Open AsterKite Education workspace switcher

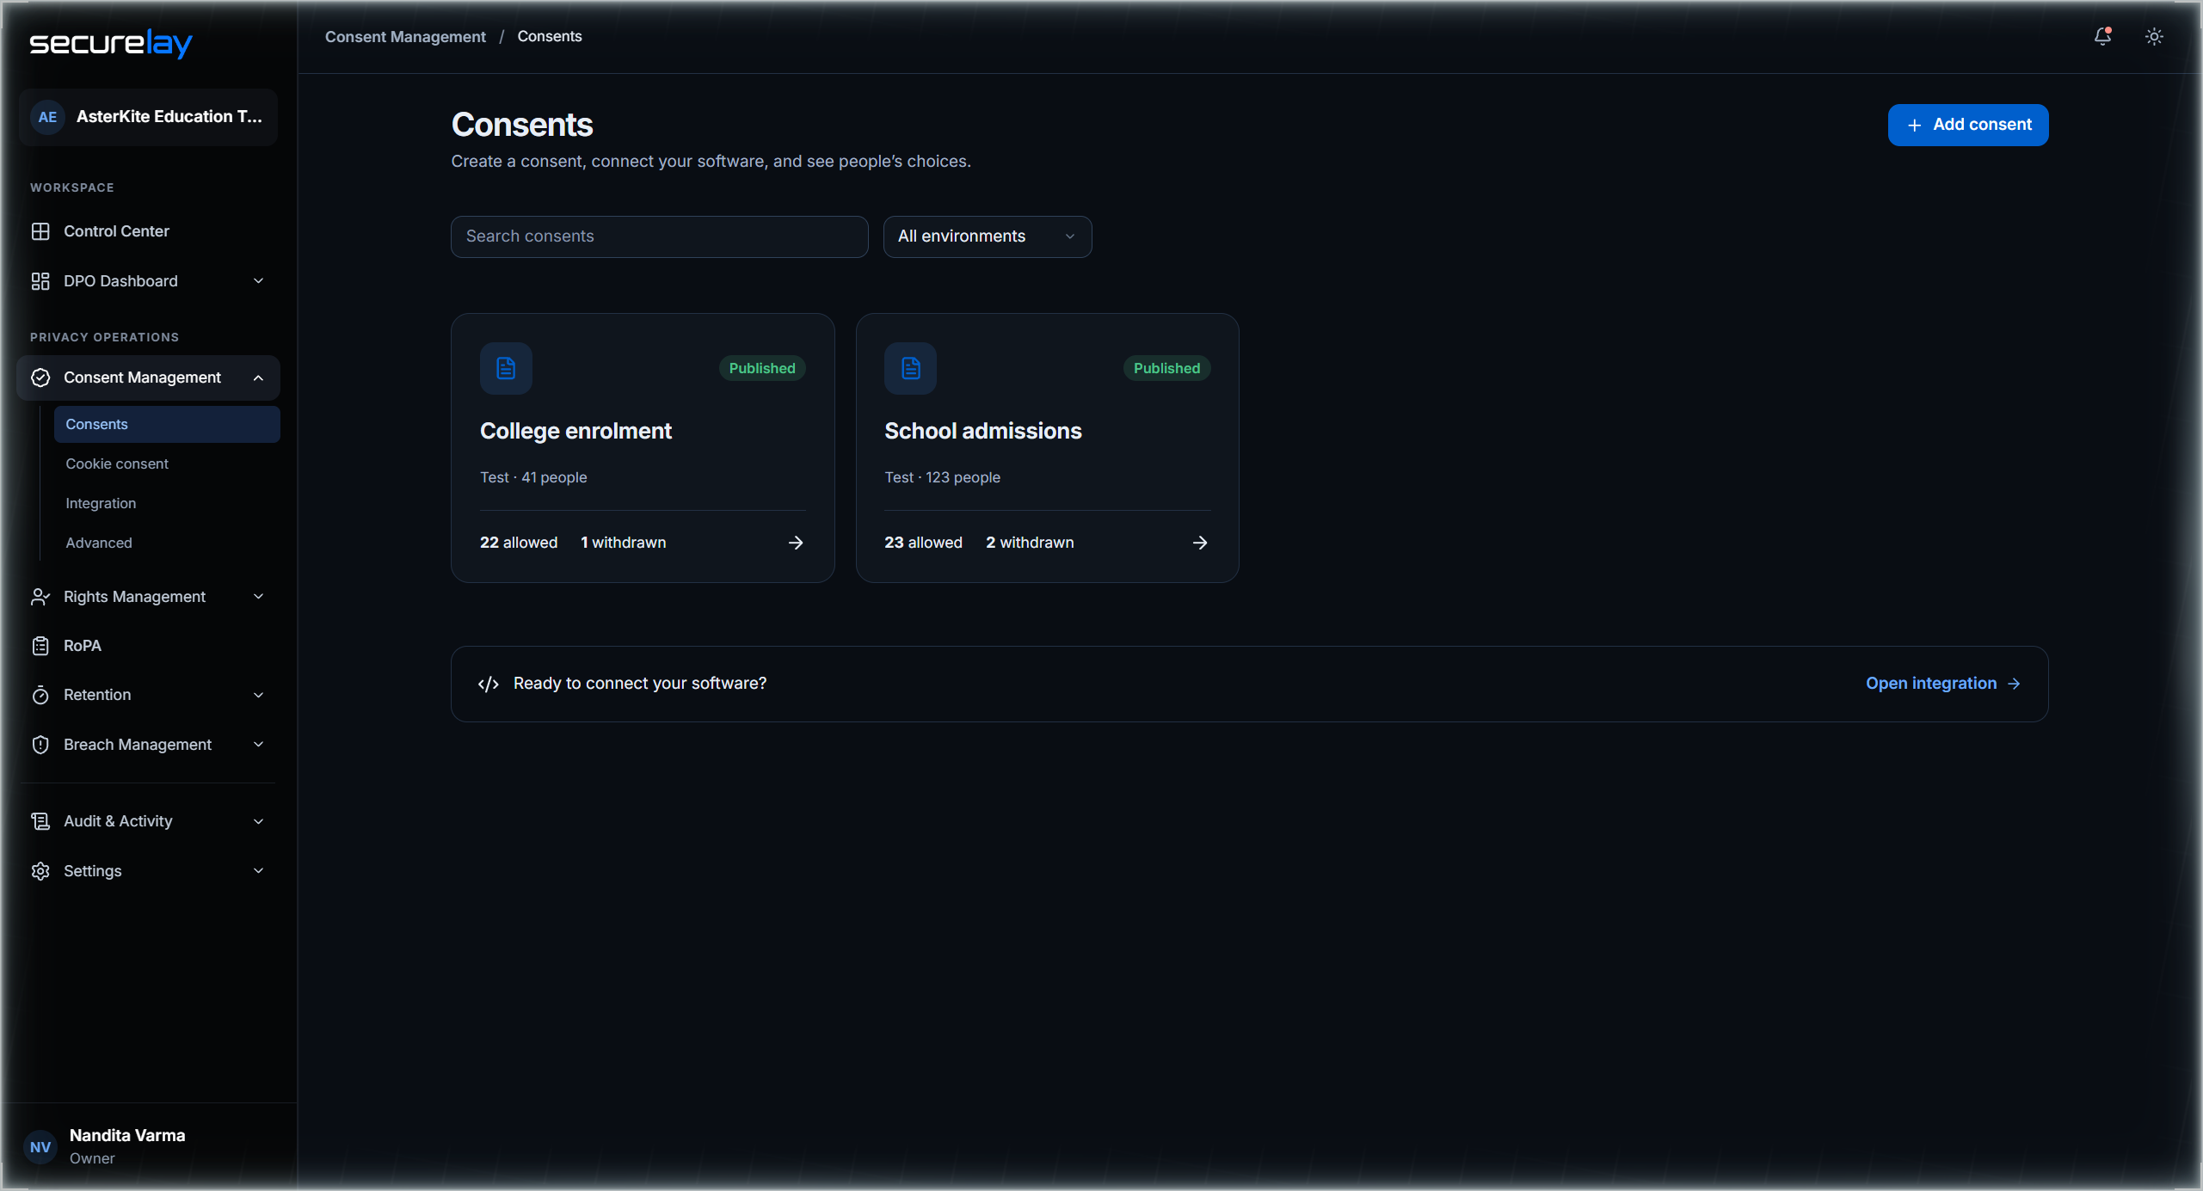click(x=148, y=117)
